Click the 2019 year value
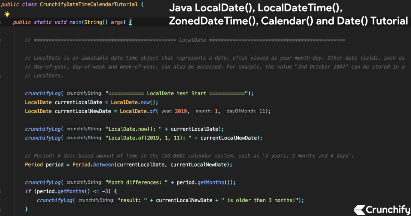 (180, 111)
